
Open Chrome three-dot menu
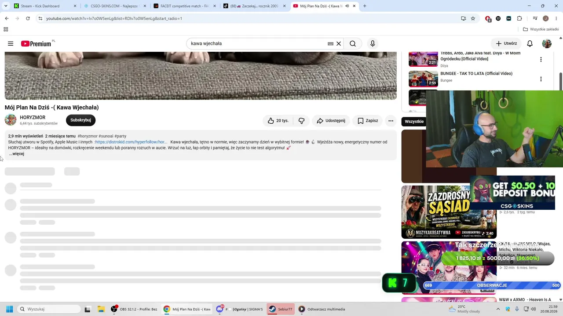556,18
